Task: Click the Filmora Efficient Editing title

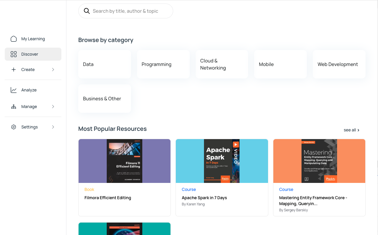Action: [108, 198]
